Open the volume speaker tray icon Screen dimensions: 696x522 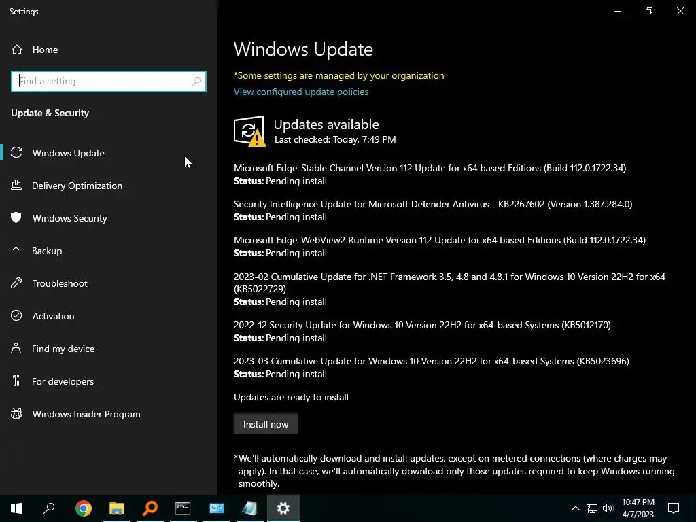click(x=608, y=508)
